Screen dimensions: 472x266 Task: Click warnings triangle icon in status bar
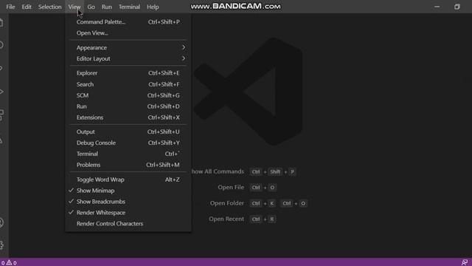point(9,263)
